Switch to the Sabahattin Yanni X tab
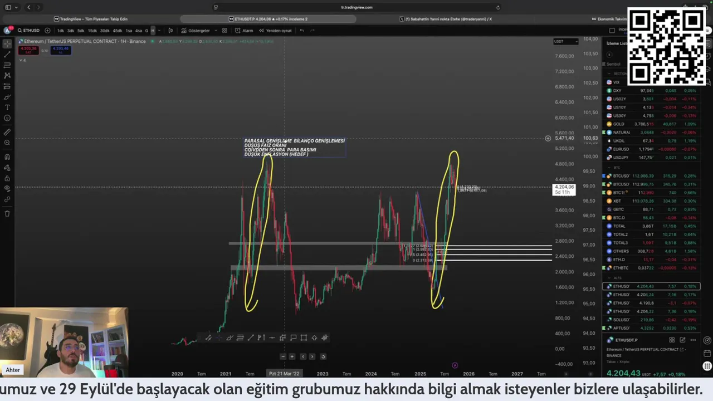713x401 pixels. [446, 19]
